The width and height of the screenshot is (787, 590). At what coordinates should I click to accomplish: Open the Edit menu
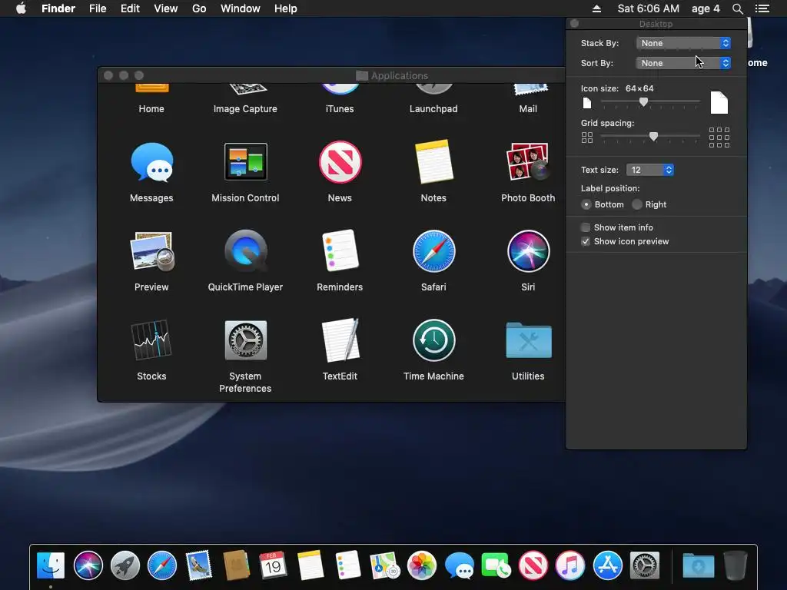point(130,8)
